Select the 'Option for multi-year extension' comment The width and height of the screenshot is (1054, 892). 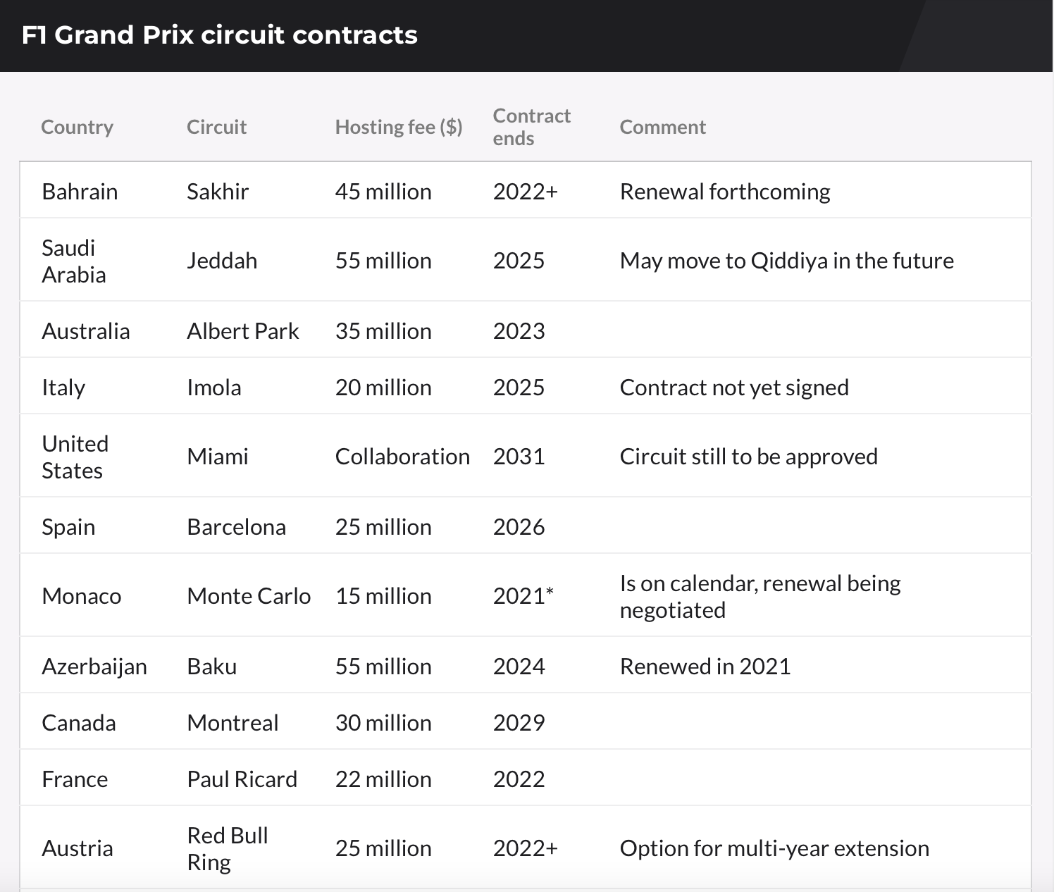coord(774,848)
